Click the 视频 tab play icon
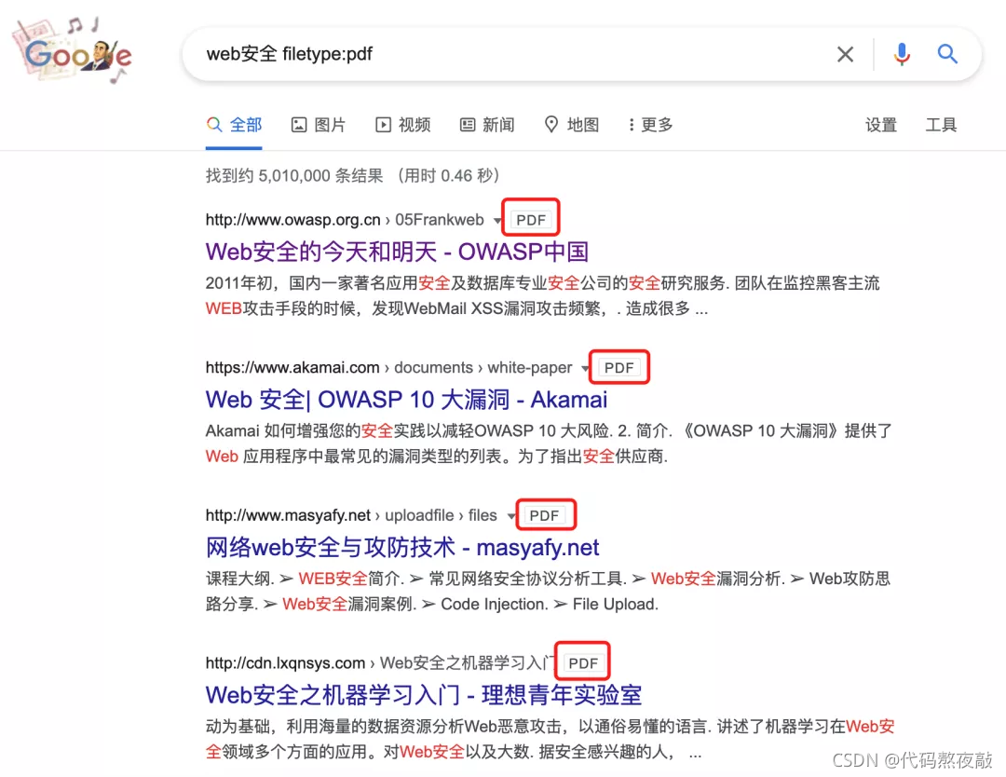Viewport: 1006px width, 777px height. 383,125
